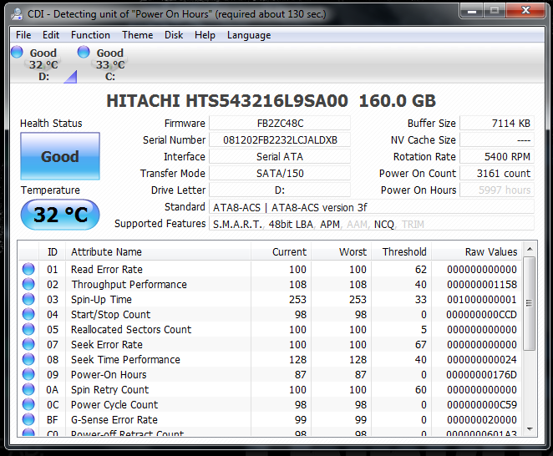Click raw value 0000000176D

(x=481, y=374)
